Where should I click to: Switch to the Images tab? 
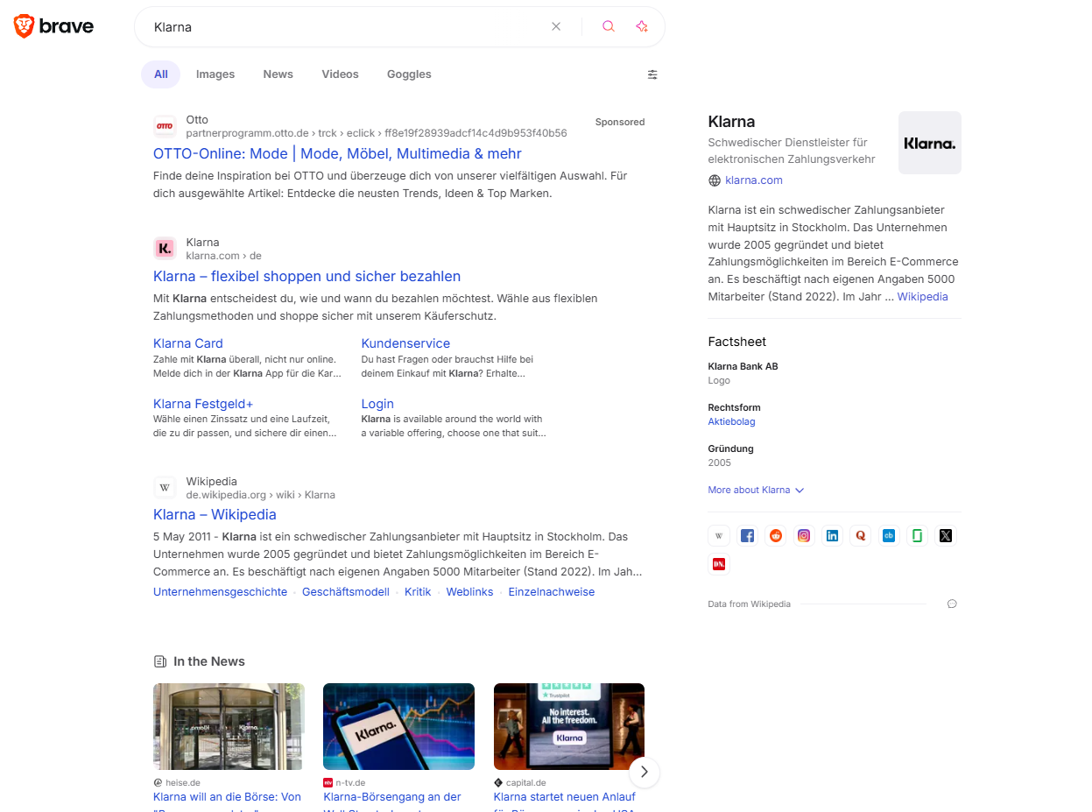point(215,74)
